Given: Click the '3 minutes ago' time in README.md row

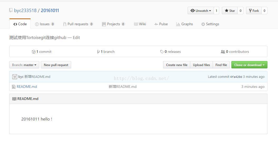Looking at the screenshot, I should point(253,87).
